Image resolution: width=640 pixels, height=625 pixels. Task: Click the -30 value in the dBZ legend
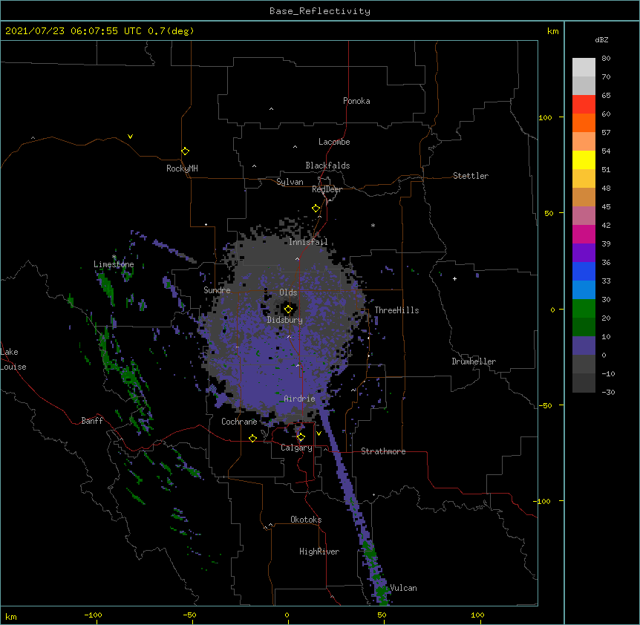pos(608,392)
